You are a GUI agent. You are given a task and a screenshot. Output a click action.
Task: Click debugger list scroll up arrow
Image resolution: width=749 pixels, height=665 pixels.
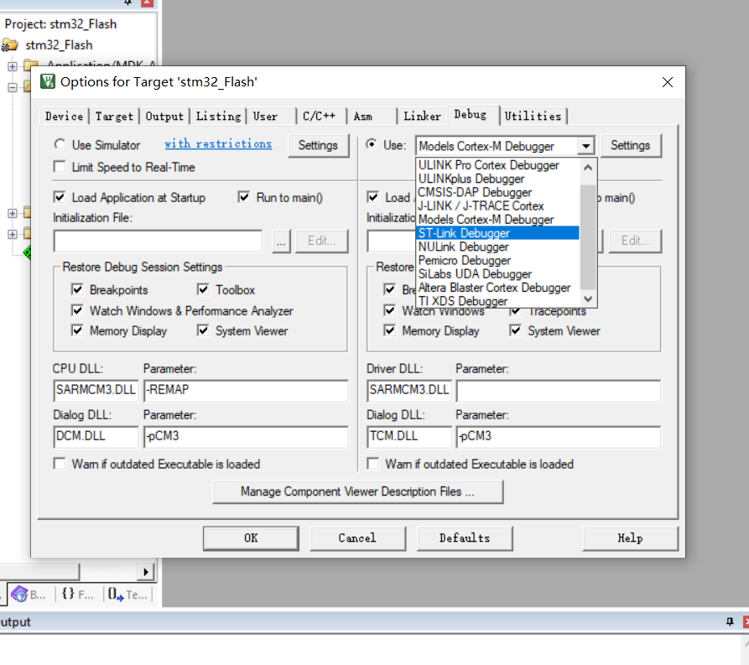pyautogui.click(x=588, y=167)
